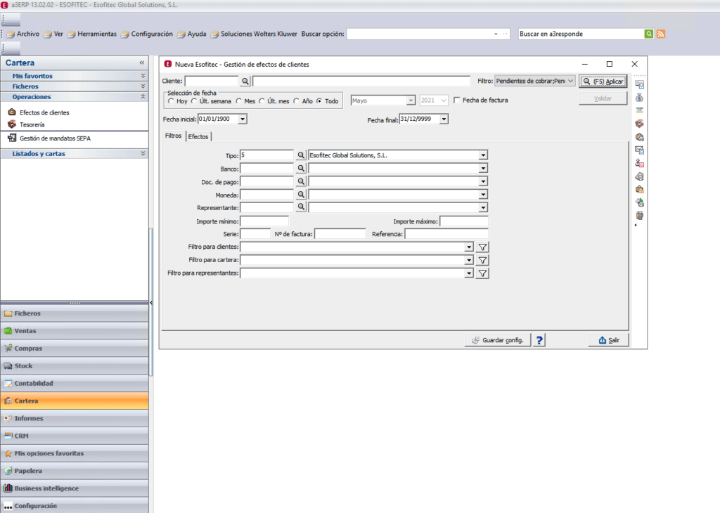Click the Filtro para representantes funnel icon
Screen dimensions: 720x513
482,273
